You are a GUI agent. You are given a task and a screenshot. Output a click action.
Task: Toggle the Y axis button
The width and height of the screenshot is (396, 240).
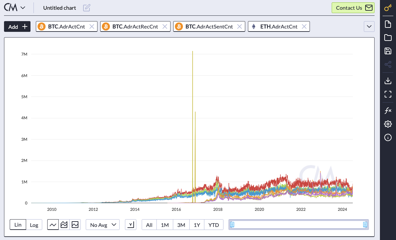(131, 225)
